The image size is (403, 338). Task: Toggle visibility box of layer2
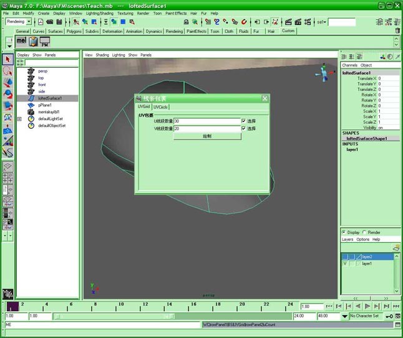[x=345, y=256]
